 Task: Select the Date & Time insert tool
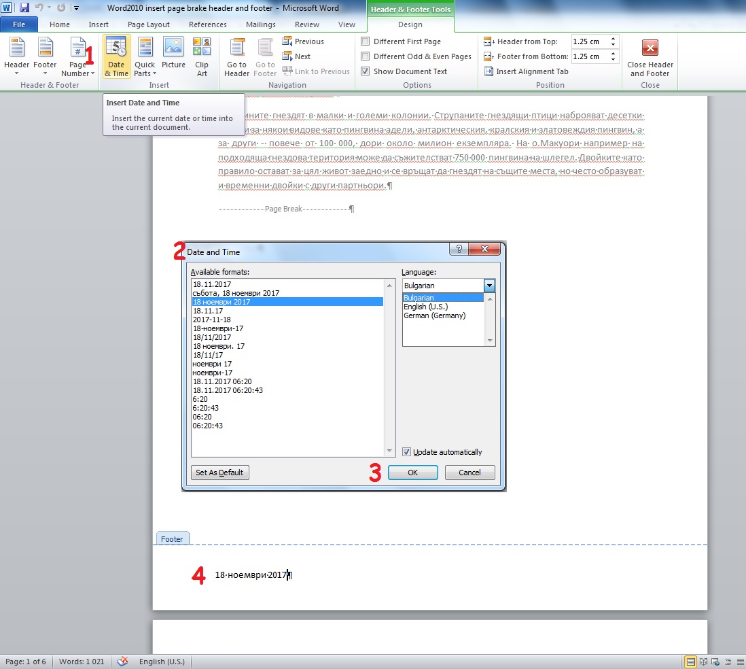tap(116, 57)
